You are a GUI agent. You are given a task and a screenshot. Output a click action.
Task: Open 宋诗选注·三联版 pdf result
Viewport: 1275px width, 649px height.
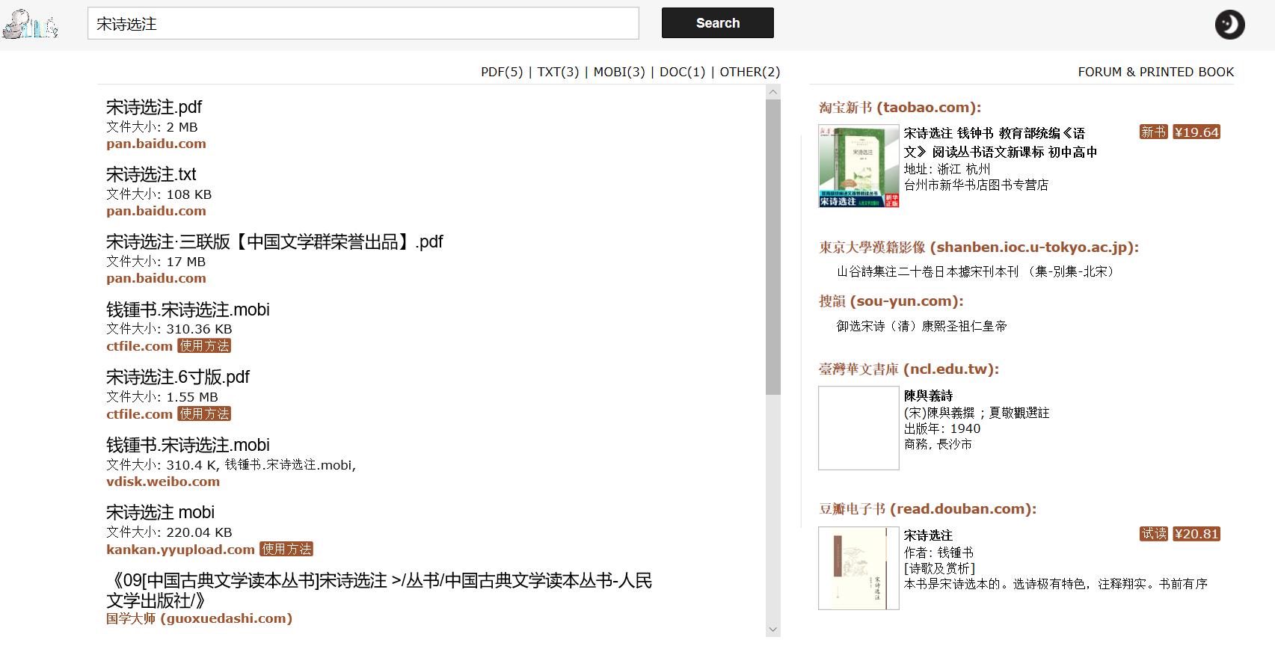274,242
